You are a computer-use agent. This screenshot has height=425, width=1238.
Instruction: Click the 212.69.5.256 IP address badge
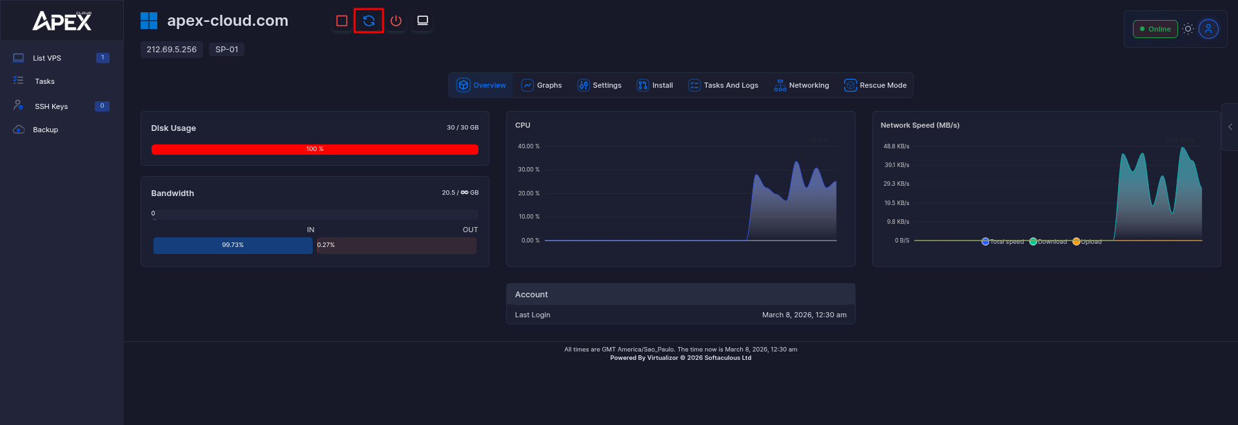tap(172, 50)
